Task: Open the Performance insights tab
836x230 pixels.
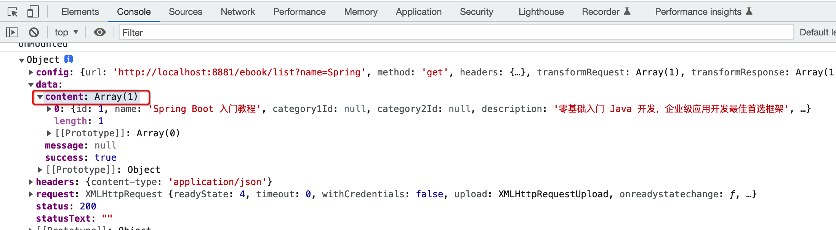Action: [x=704, y=12]
